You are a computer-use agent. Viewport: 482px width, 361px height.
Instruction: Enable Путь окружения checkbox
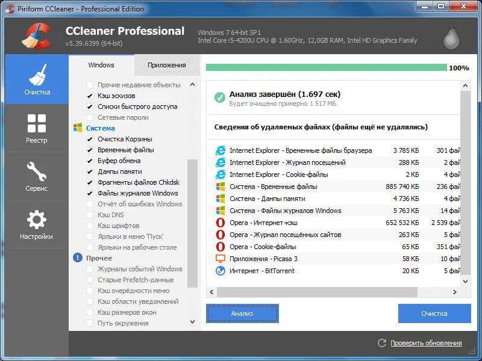[x=90, y=323]
